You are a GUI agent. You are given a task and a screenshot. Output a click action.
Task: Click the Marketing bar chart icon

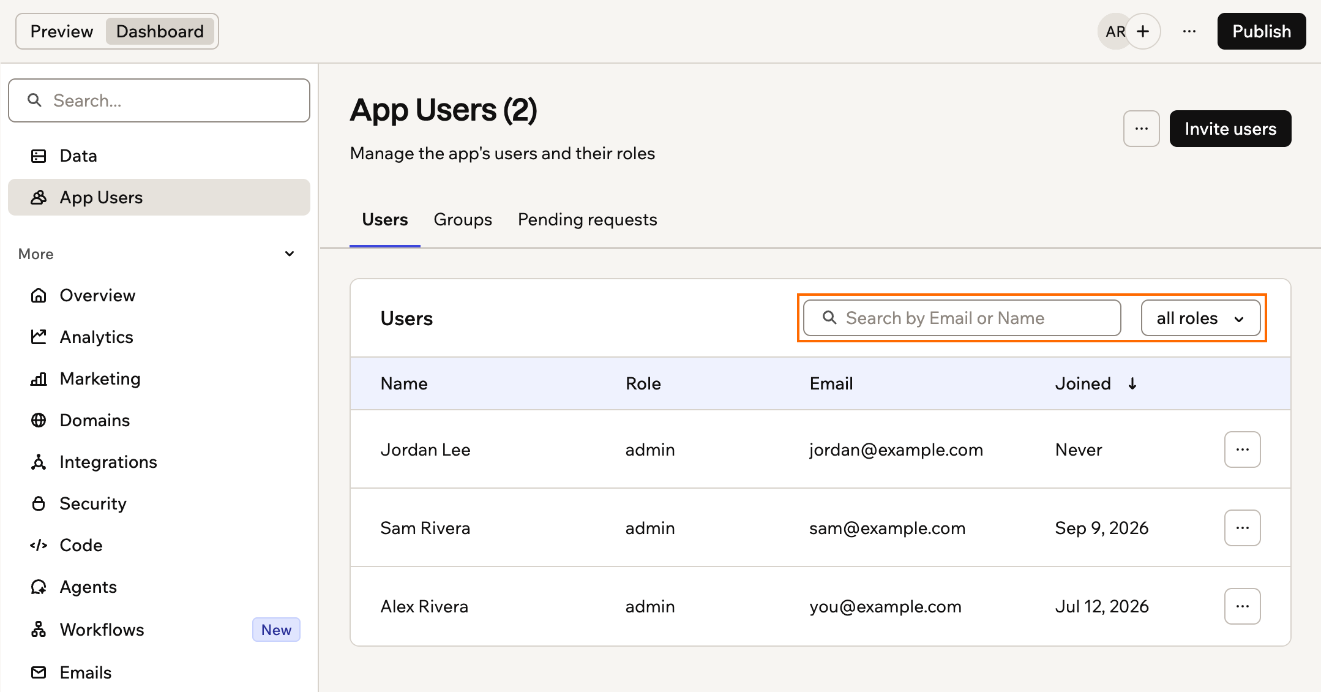[39, 379]
